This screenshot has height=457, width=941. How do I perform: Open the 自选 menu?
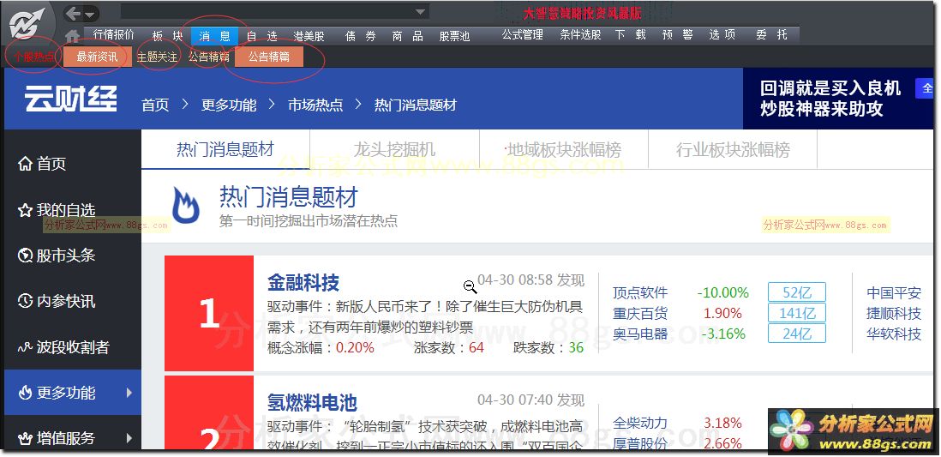262,35
